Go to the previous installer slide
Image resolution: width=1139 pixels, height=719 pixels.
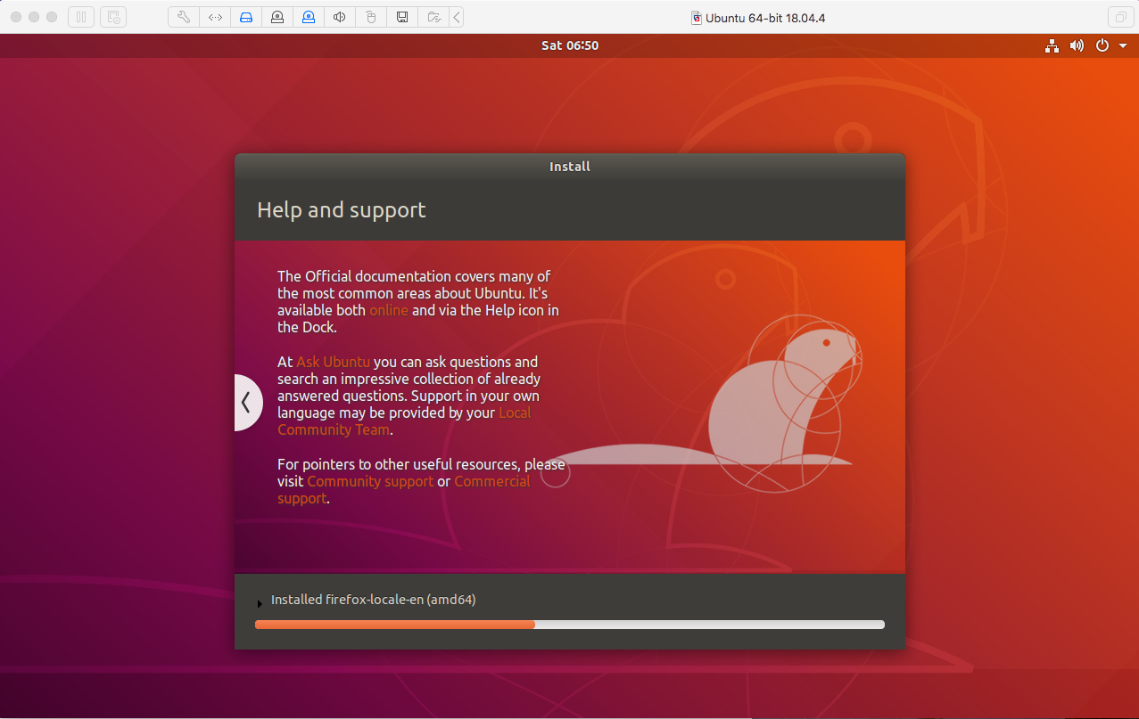247,403
